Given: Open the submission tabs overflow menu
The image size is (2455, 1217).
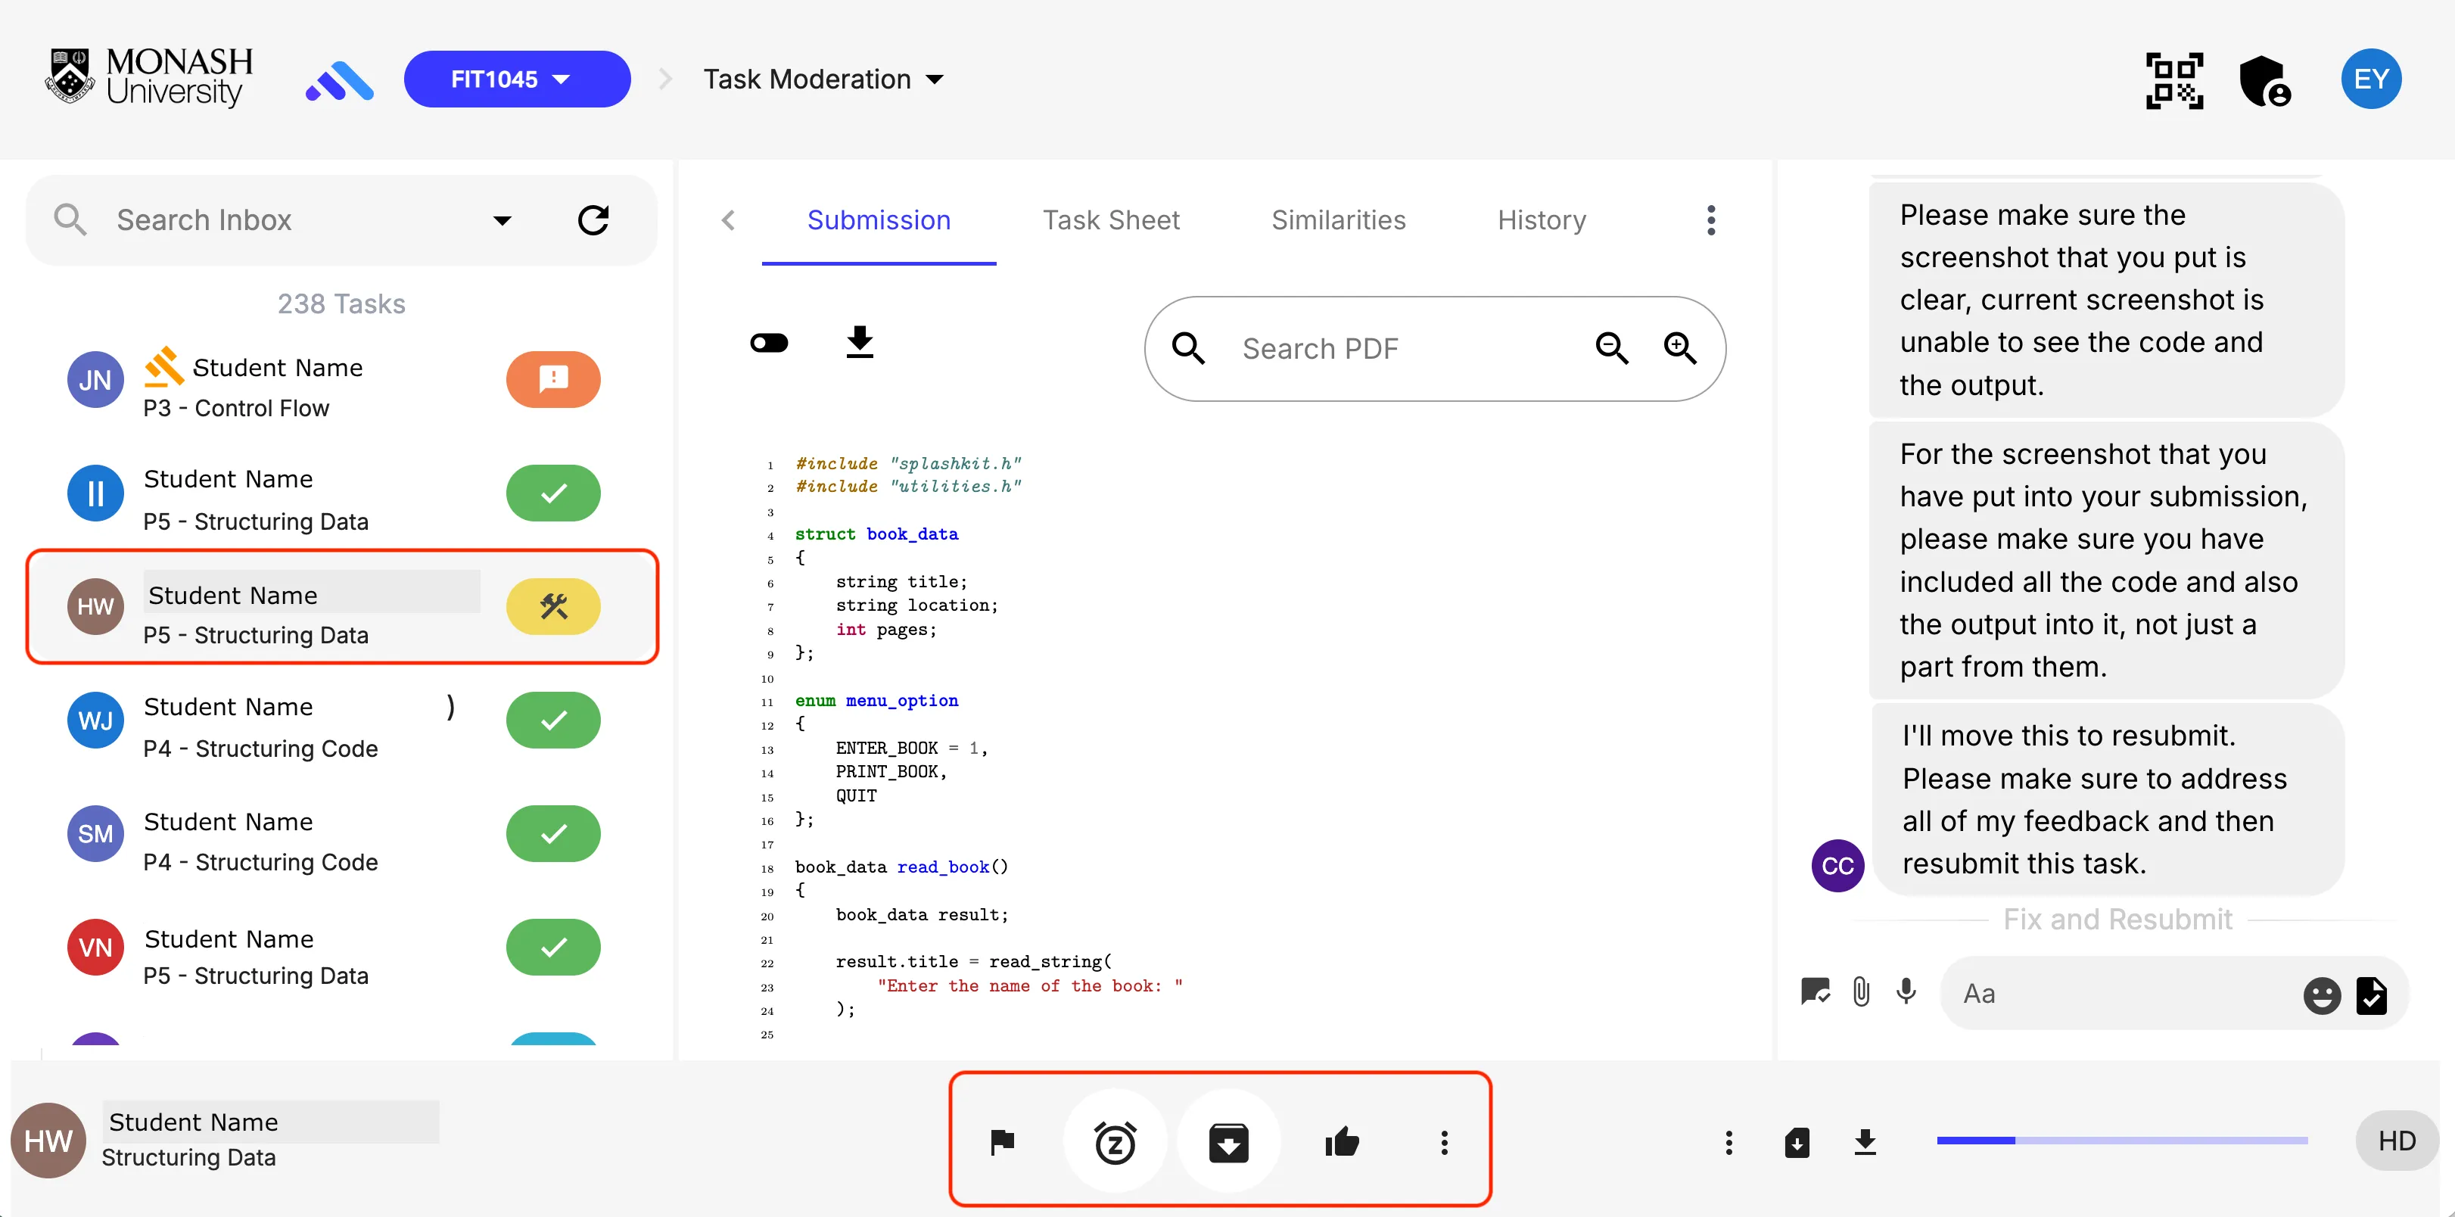Looking at the screenshot, I should (1710, 220).
